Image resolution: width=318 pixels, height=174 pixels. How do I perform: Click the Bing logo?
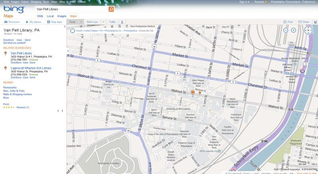(x=14, y=9)
